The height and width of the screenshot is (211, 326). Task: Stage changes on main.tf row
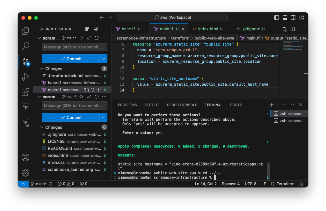pos(99,90)
